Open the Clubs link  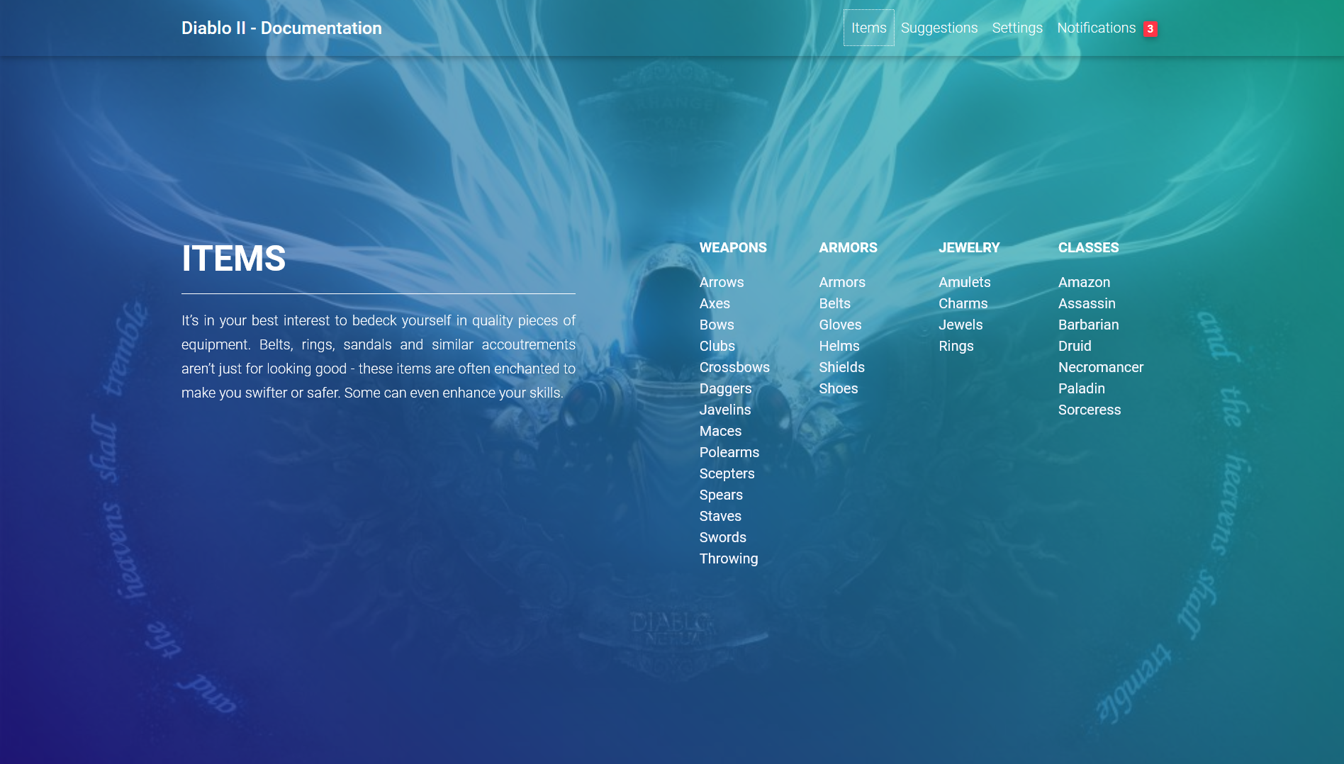coord(717,346)
